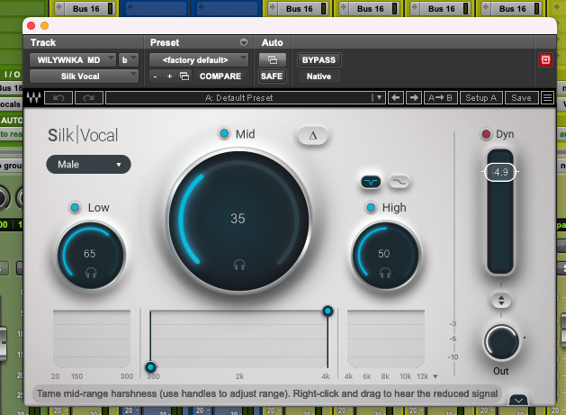Load the previous preset with left arrow
Viewport: 566px width, 415px height.
point(396,98)
